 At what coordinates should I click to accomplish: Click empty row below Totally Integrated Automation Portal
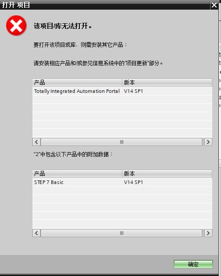(122, 99)
